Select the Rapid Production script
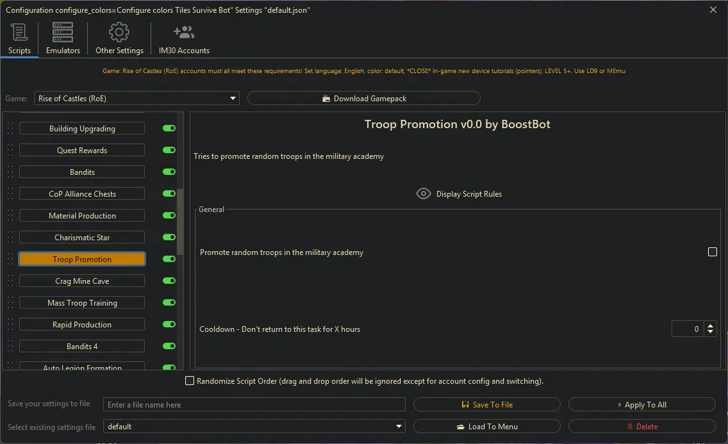The height and width of the screenshot is (444, 728). click(82, 325)
